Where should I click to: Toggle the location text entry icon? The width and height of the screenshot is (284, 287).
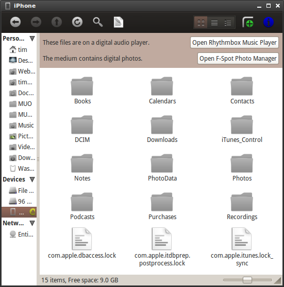[x=119, y=22]
